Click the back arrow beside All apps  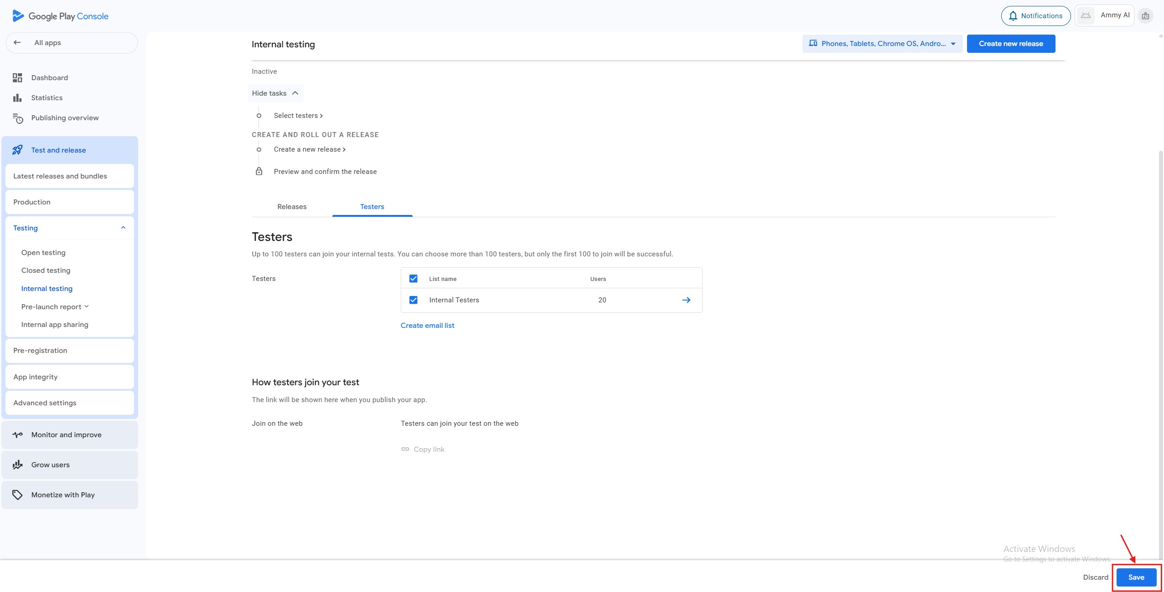[x=17, y=42]
